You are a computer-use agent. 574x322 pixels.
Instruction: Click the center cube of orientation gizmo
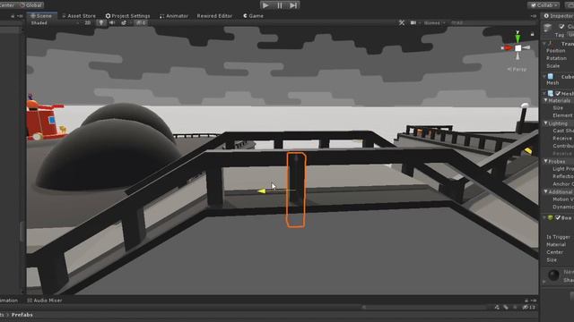click(x=518, y=48)
